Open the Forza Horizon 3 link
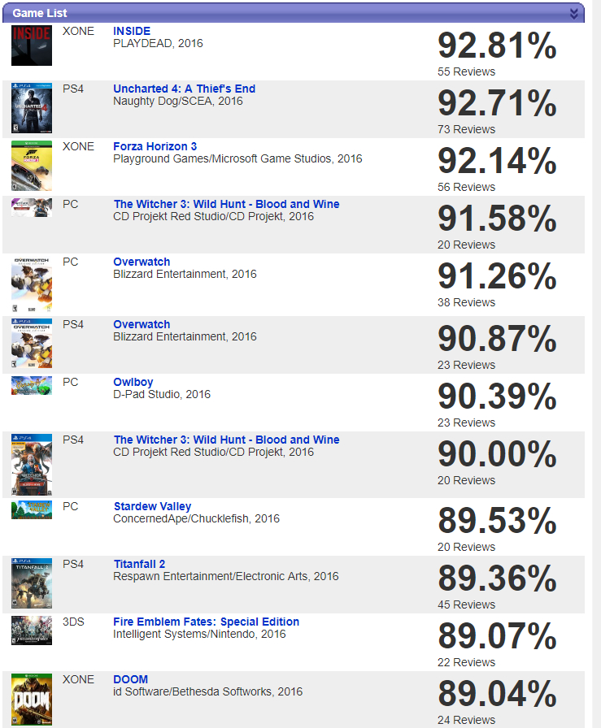Screen dimensions: 601x728 (x=155, y=146)
